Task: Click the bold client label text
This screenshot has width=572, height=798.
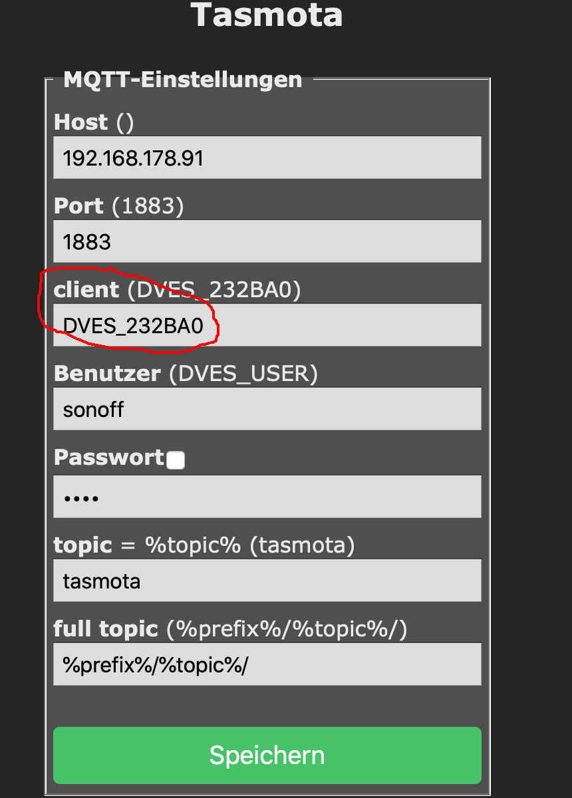Action: point(86,290)
